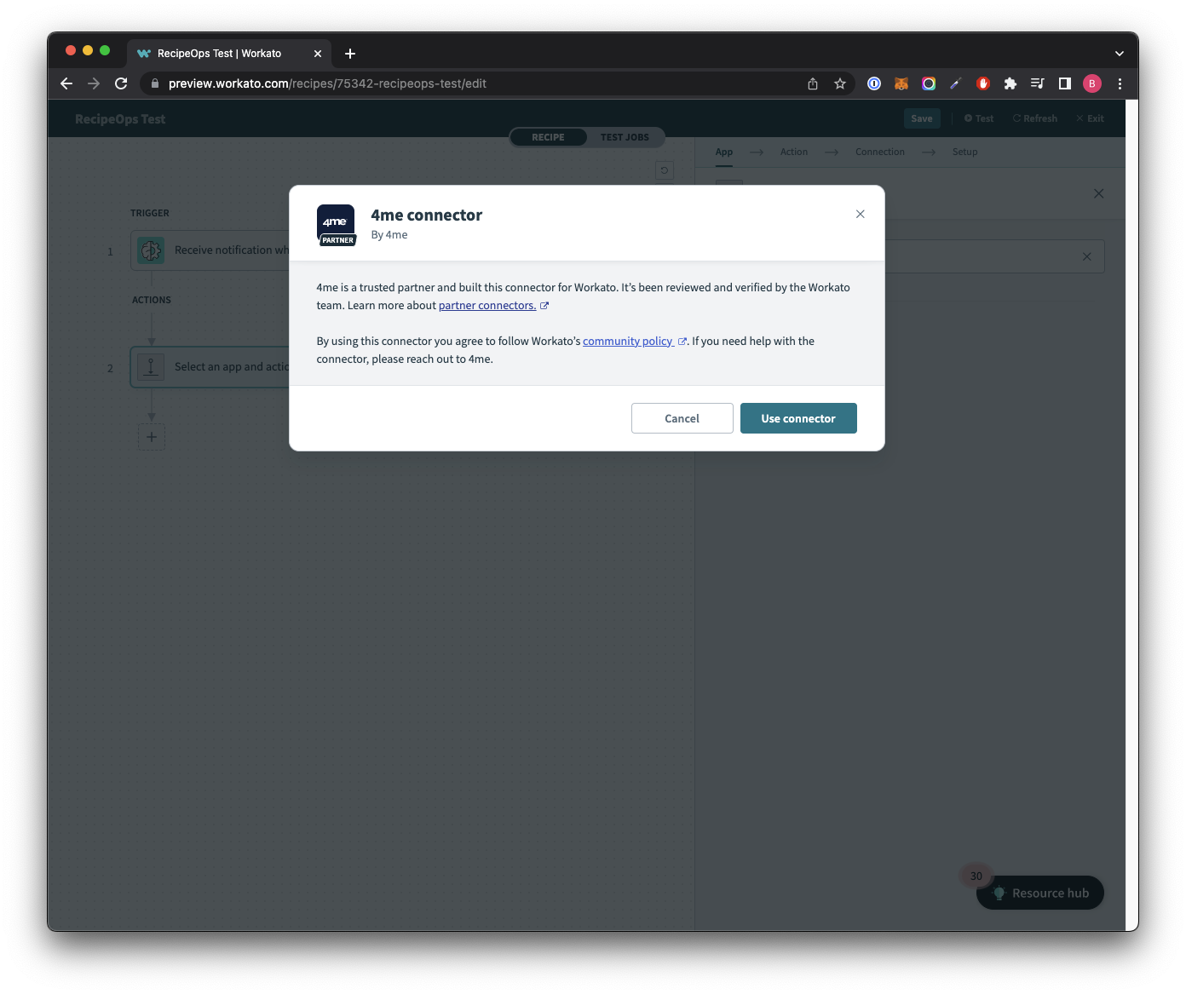Open the Resource hub
The width and height of the screenshot is (1186, 994).
pos(1039,893)
